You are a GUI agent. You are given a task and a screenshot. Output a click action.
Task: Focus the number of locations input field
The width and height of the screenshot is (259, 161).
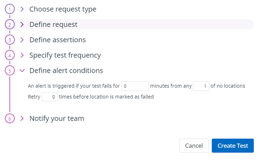(x=201, y=86)
